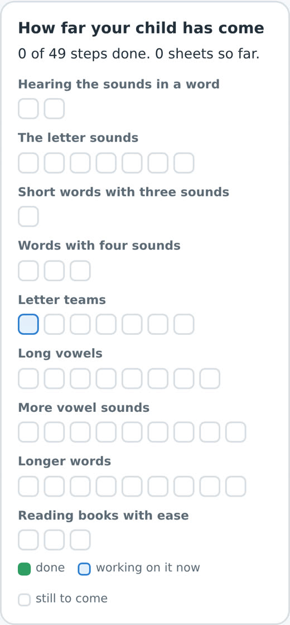290x625 pixels.
Task: Click the green done legend swatch
Action: tap(25, 569)
